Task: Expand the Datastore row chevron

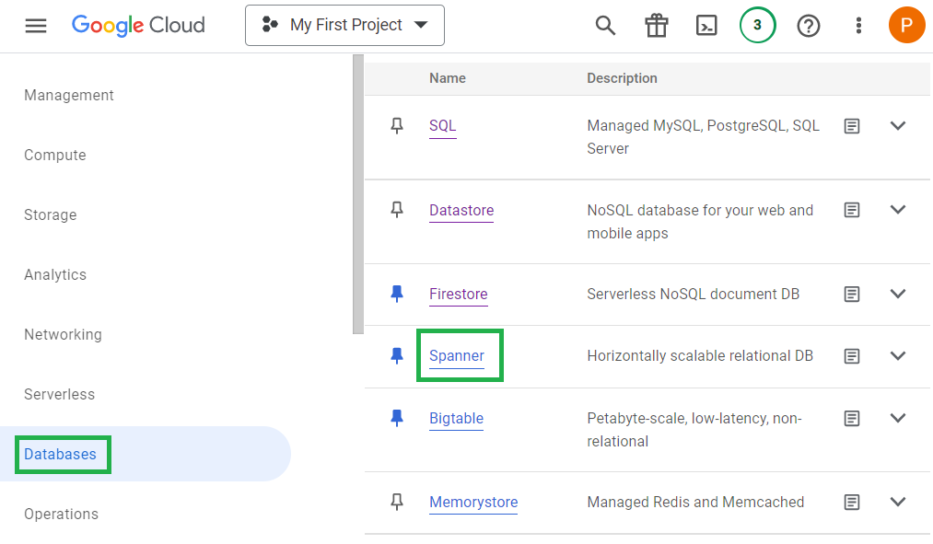Action: click(898, 210)
